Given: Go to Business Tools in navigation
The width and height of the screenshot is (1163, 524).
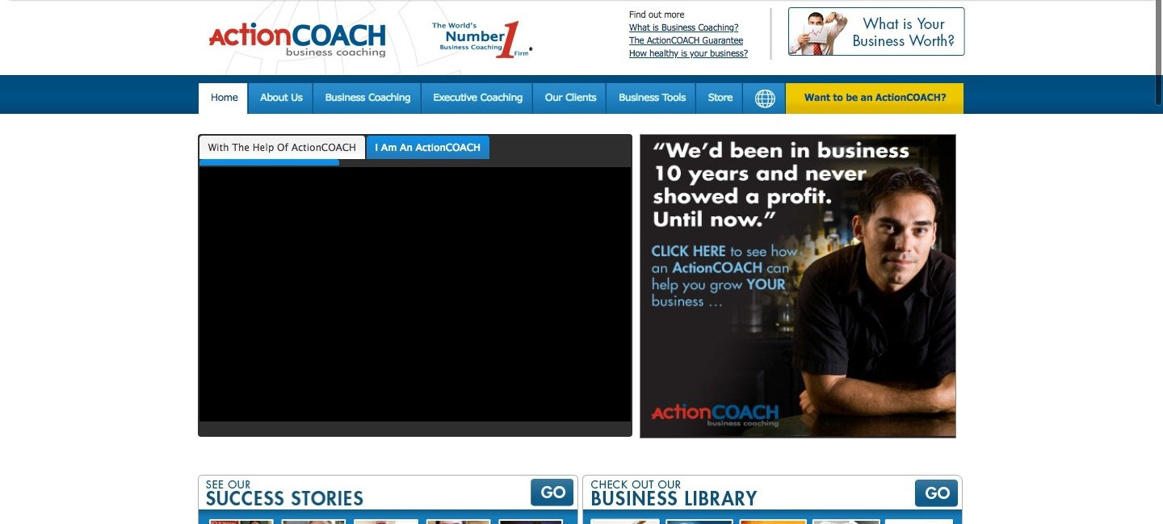Looking at the screenshot, I should (652, 98).
